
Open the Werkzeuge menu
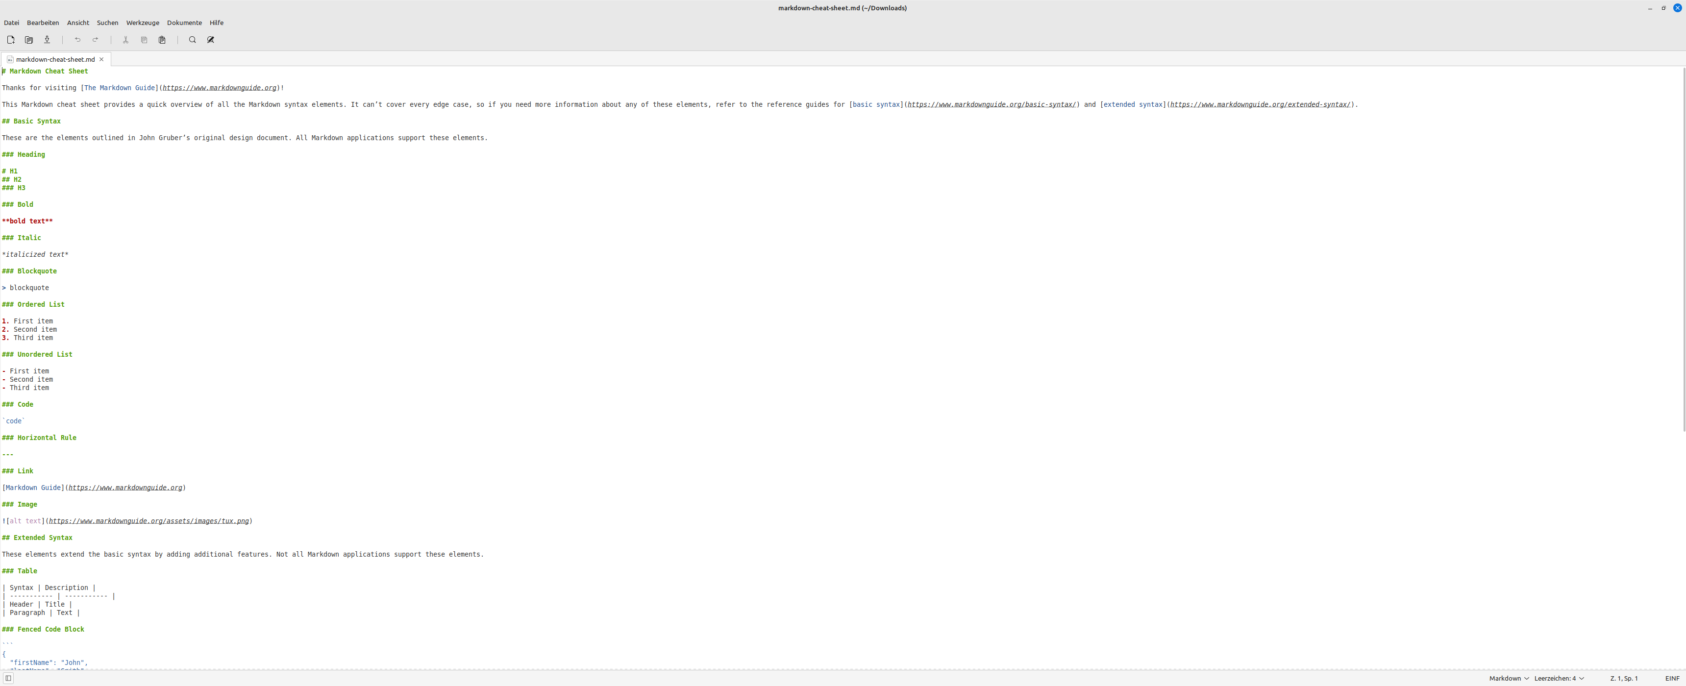[142, 22]
